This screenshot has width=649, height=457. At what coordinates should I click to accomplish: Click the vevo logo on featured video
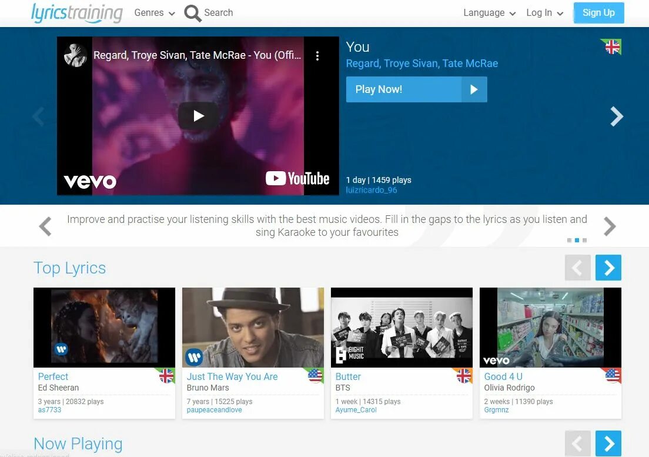pos(90,181)
